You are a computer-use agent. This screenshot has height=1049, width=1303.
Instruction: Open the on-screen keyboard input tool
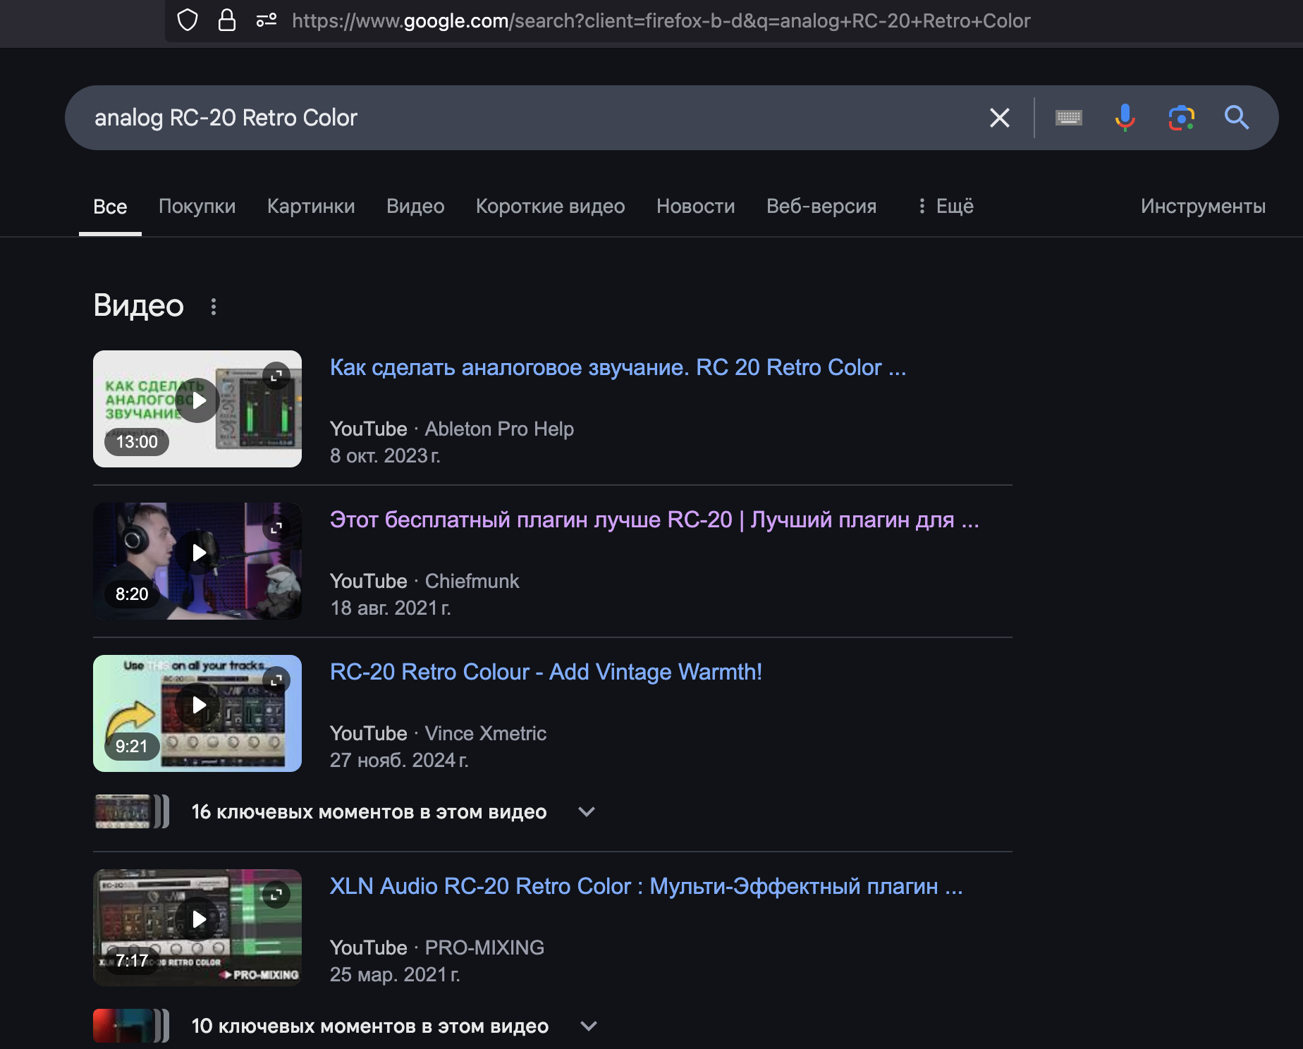[x=1068, y=118]
